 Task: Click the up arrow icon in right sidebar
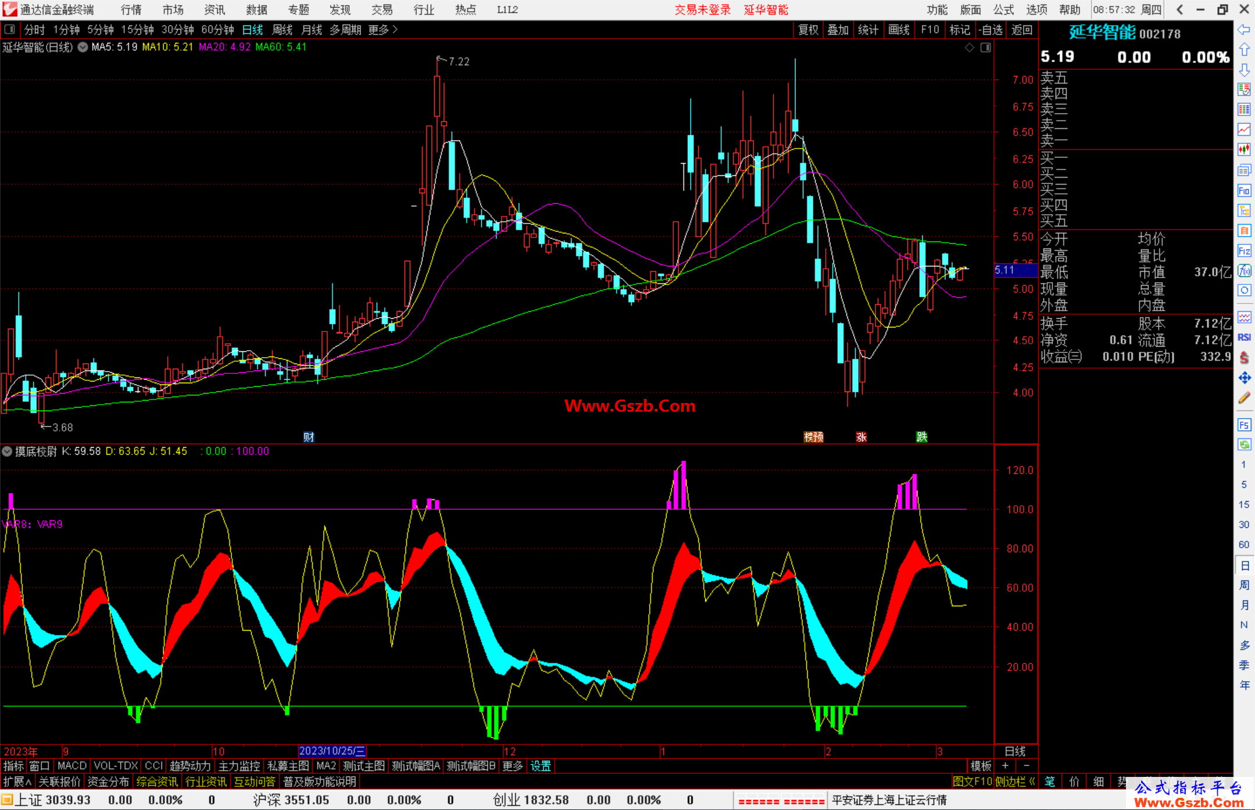click(x=1244, y=49)
